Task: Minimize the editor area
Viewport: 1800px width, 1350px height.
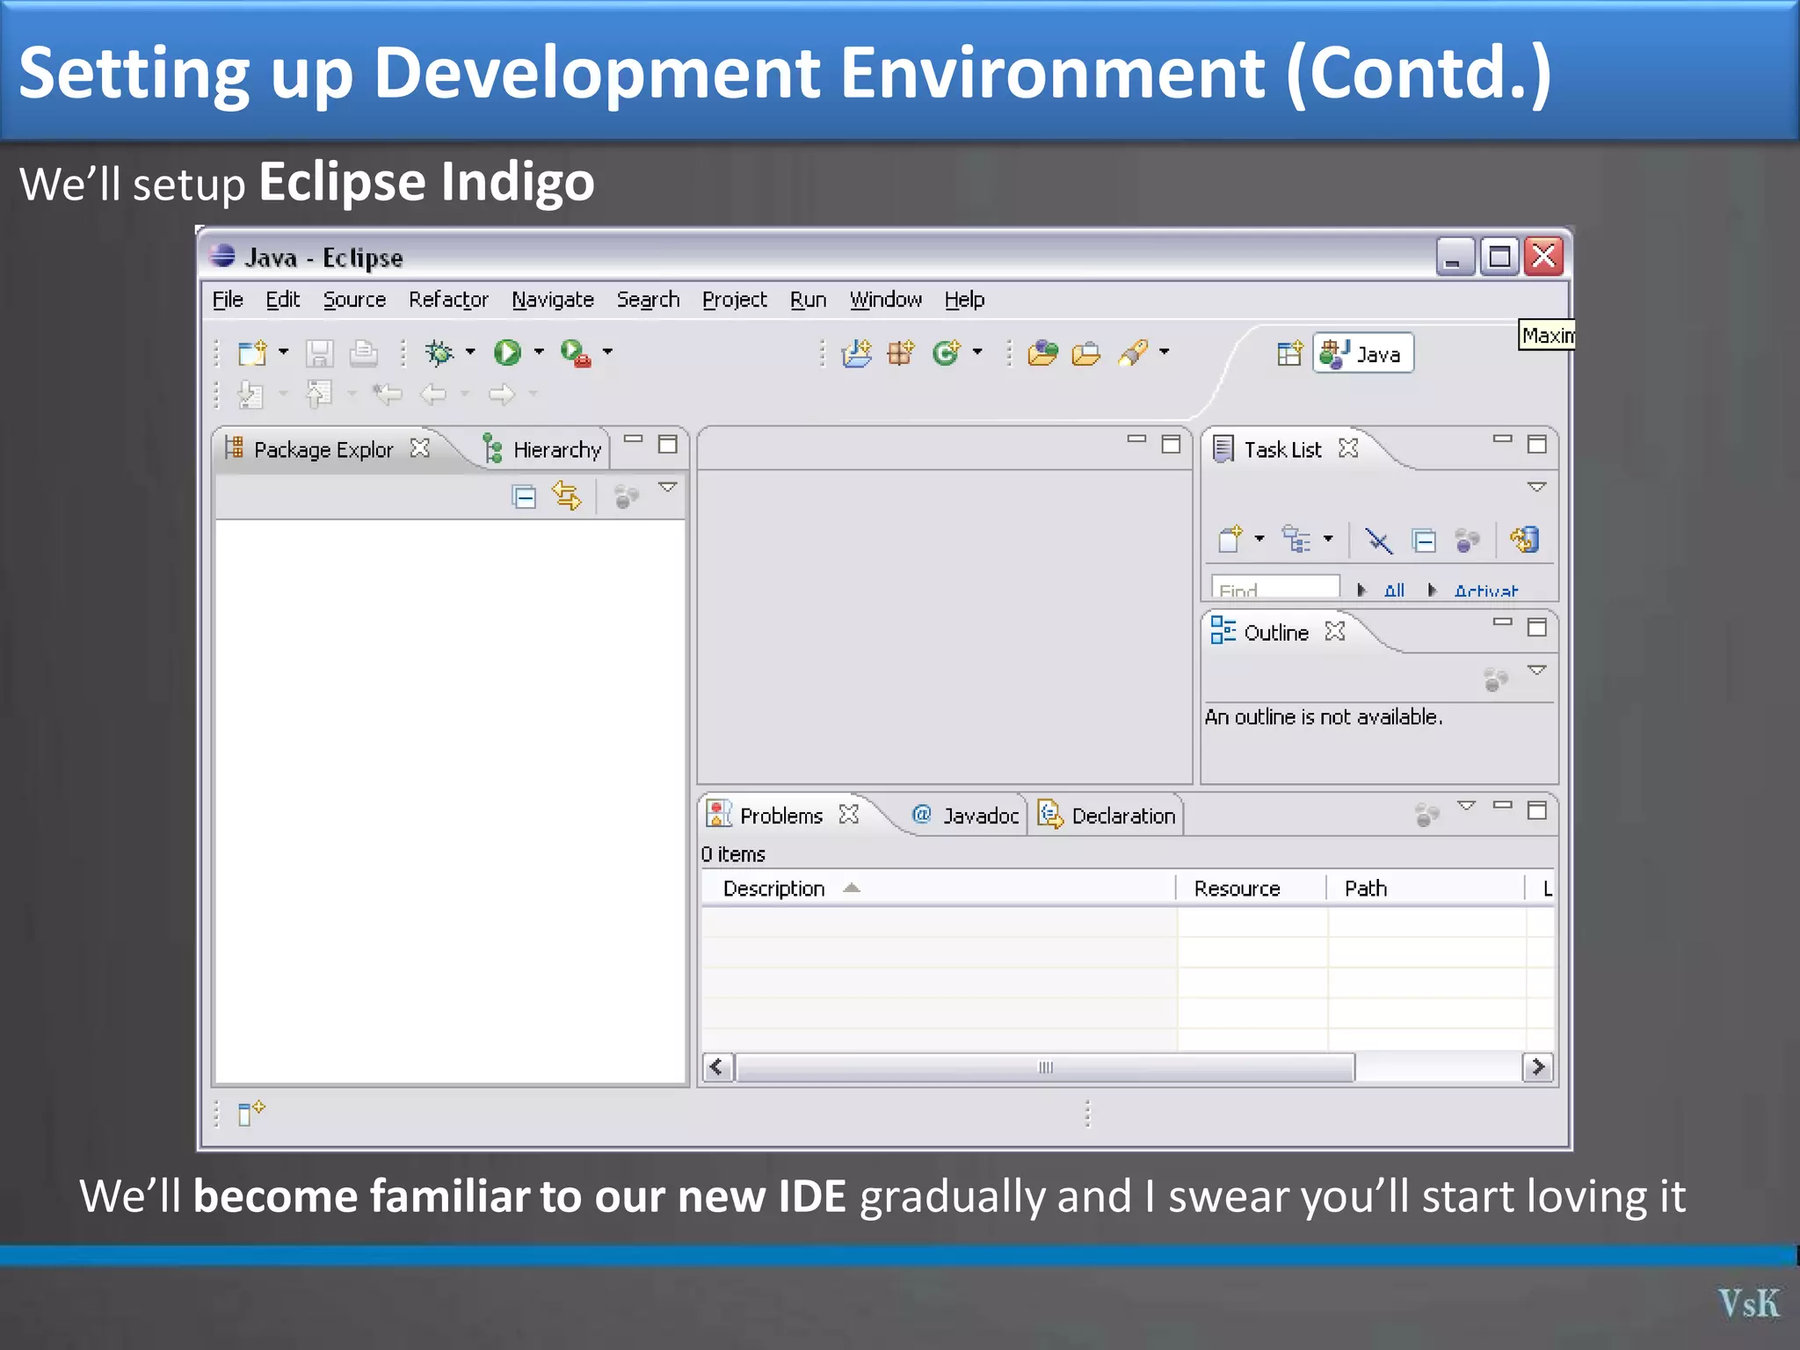Action: tap(1136, 439)
